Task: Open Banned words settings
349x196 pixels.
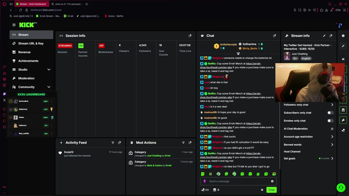Action: (308, 145)
